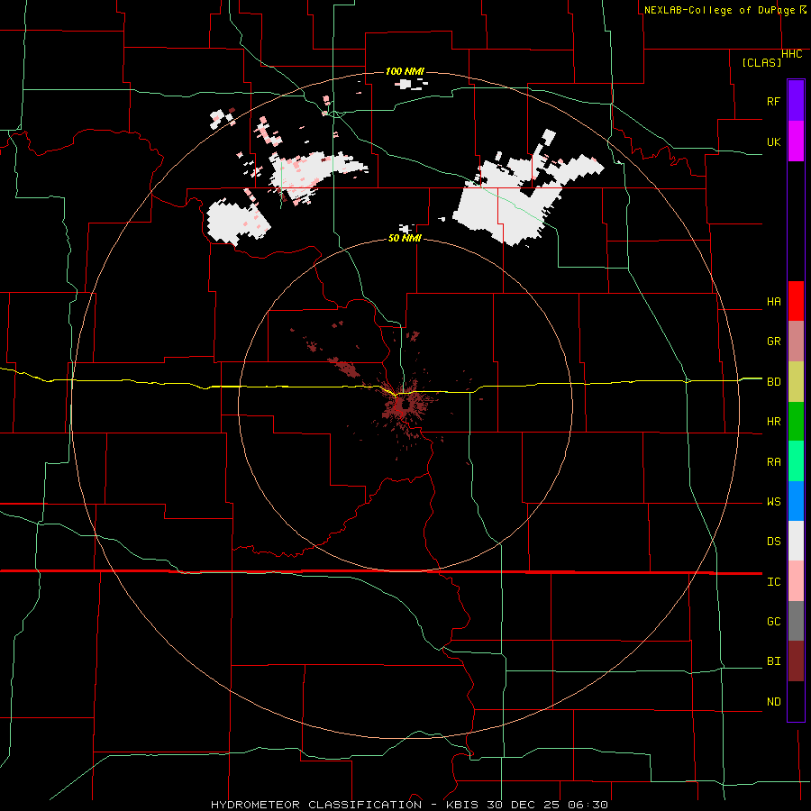This screenshot has height=811, width=811.
Task: Click the Hydrometeor Classification KBIS timestamp caption
Action: (x=409, y=805)
